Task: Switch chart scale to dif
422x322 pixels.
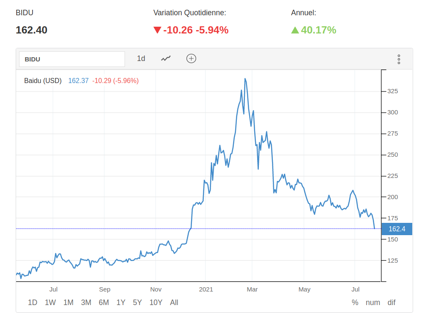Action: point(391,303)
